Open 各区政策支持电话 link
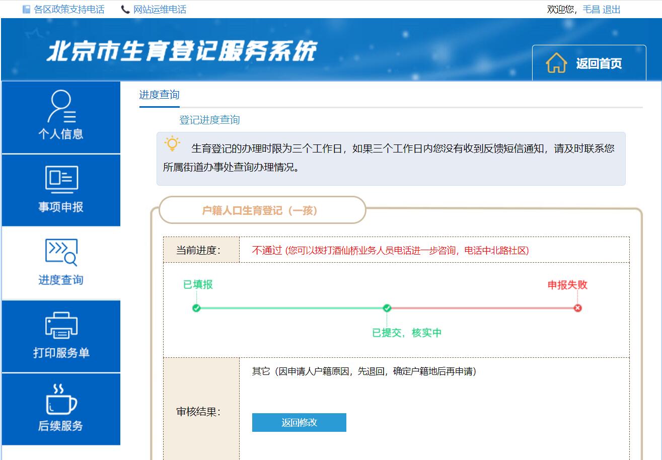The height and width of the screenshot is (460, 662). pyautogui.click(x=69, y=10)
